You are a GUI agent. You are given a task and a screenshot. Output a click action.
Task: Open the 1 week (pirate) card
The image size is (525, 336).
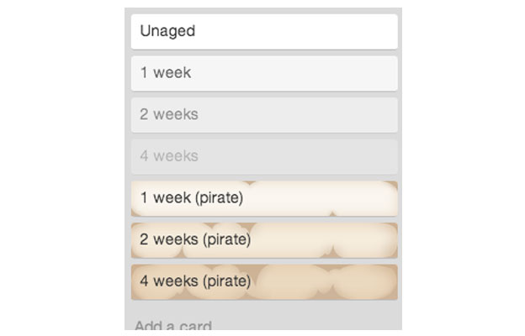(x=264, y=198)
